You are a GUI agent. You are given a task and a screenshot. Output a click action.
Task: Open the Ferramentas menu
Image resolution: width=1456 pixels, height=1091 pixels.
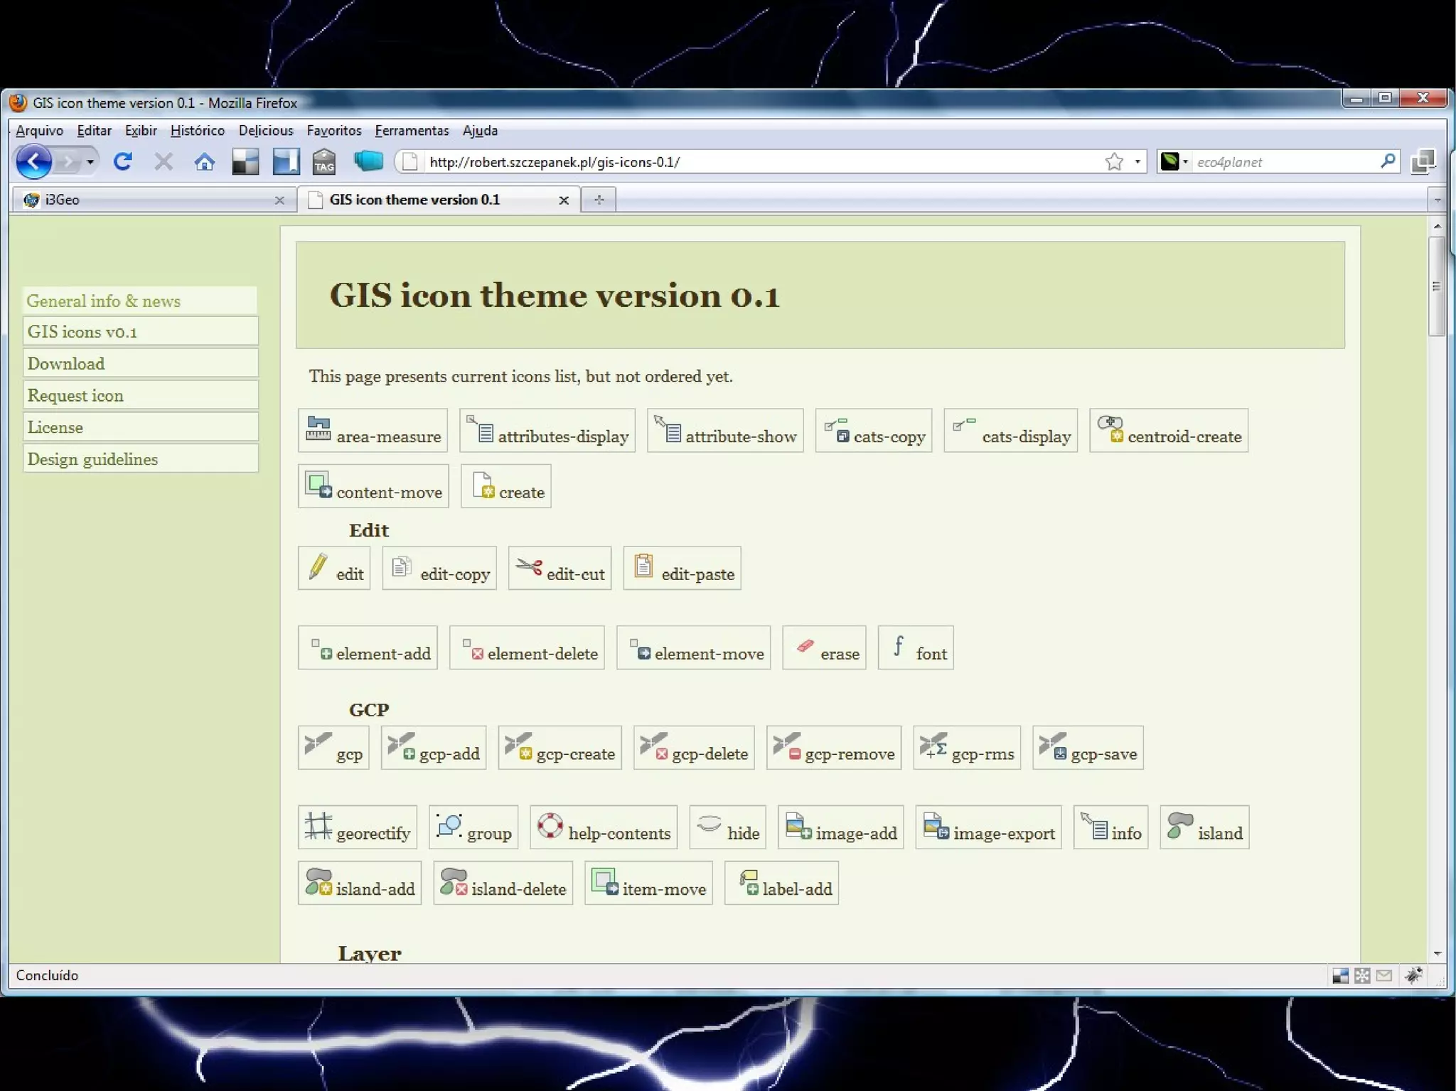click(412, 131)
